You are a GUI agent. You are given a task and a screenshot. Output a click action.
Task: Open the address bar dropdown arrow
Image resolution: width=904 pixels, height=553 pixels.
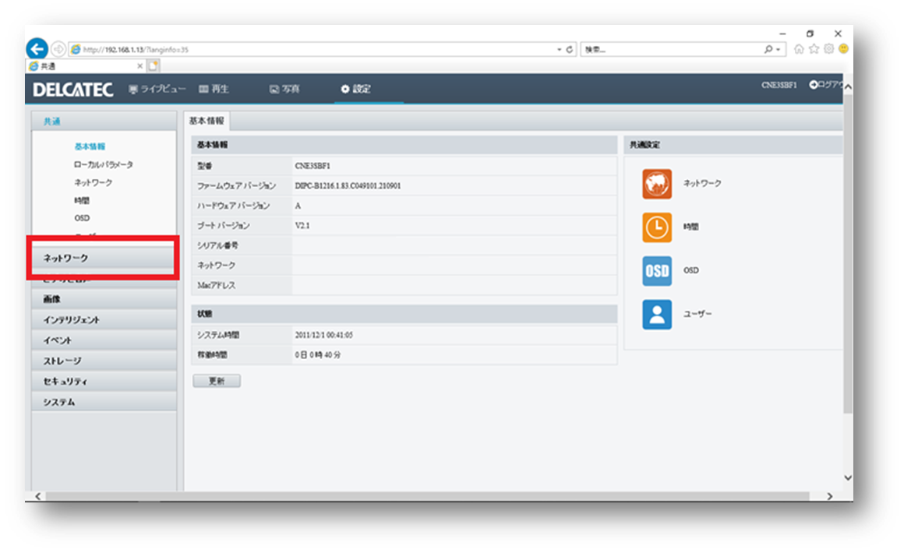[x=560, y=50]
